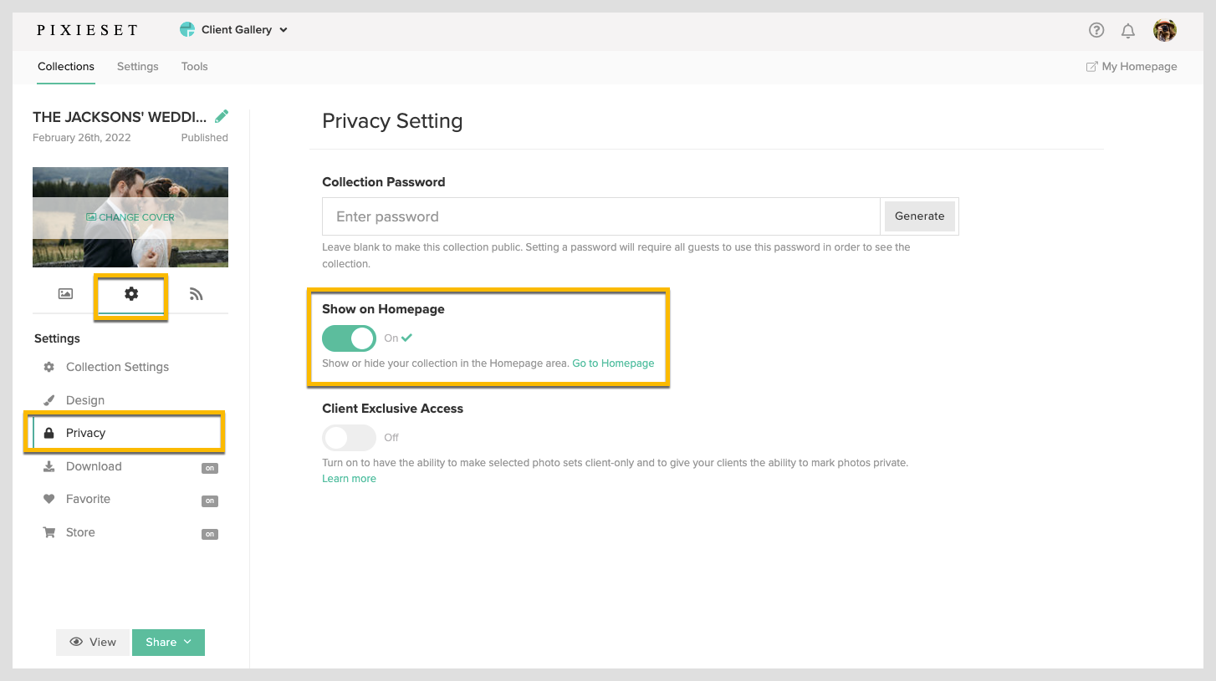Open the help question mark icon

[x=1096, y=30]
